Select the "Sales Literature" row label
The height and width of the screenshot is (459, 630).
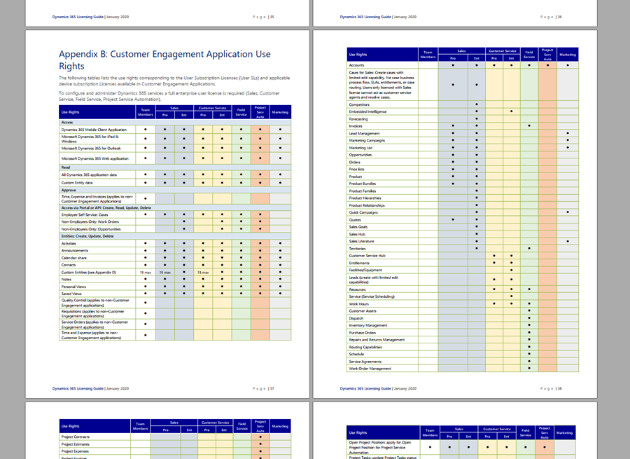click(361, 241)
